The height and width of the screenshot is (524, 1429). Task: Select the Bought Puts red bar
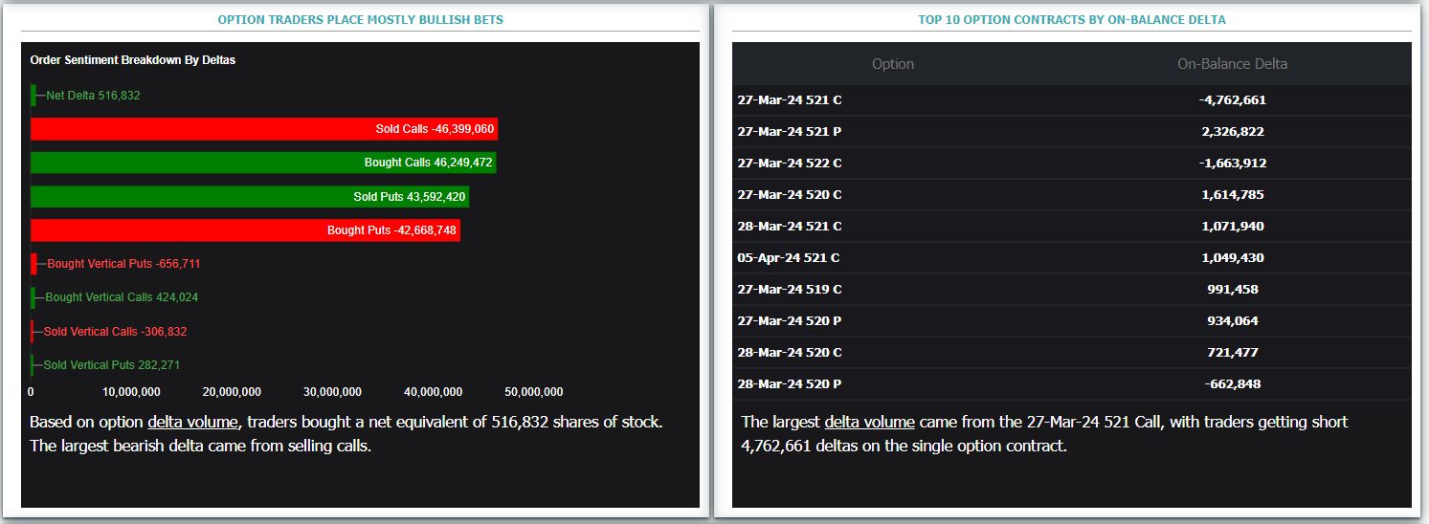[245, 229]
